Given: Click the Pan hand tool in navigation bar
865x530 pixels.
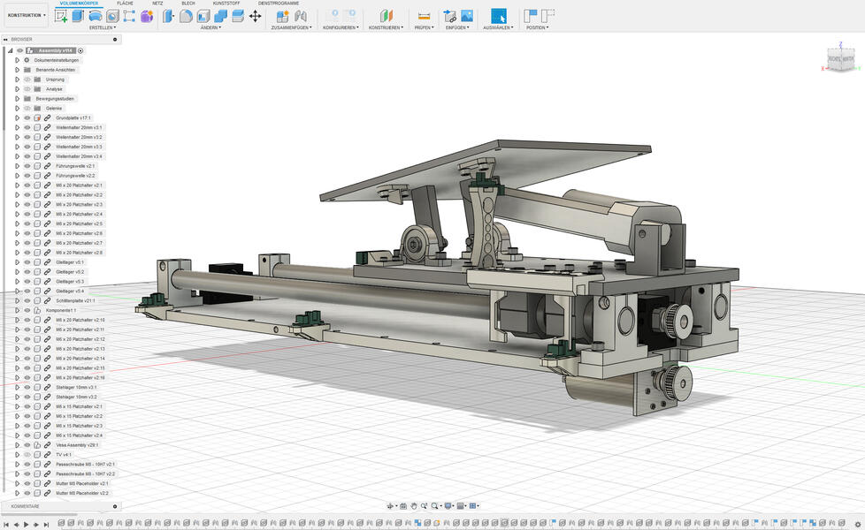Looking at the screenshot, I should (x=413, y=506).
